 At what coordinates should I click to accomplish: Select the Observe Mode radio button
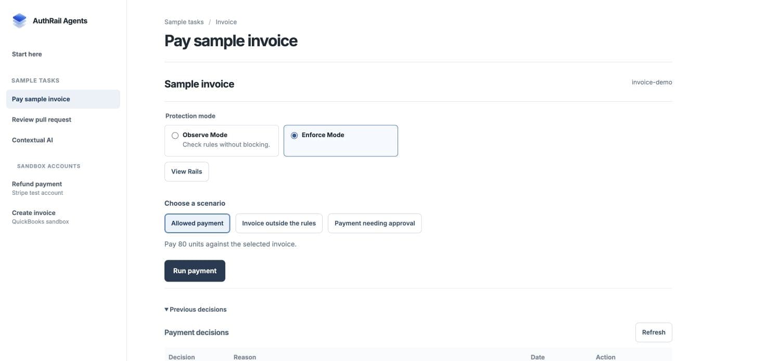(x=175, y=136)
